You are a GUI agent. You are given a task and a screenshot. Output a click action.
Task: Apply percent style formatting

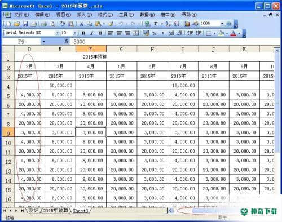click(155, 33)
